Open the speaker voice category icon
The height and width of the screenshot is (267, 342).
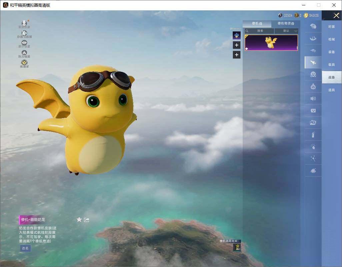pyautogui.click(x=313, y=99)
